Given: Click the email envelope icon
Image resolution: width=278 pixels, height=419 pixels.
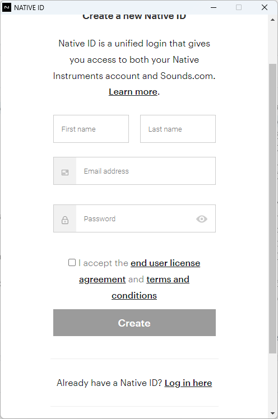Looking at the screenshot, I should point(65,173).
